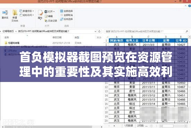Click the file list horizontal scrollbar right arrow
Viewport: 191px width, 128px height.
click(101, 127)
